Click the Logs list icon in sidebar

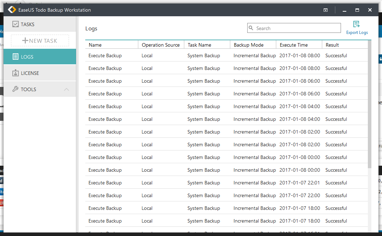click(15, 57)
